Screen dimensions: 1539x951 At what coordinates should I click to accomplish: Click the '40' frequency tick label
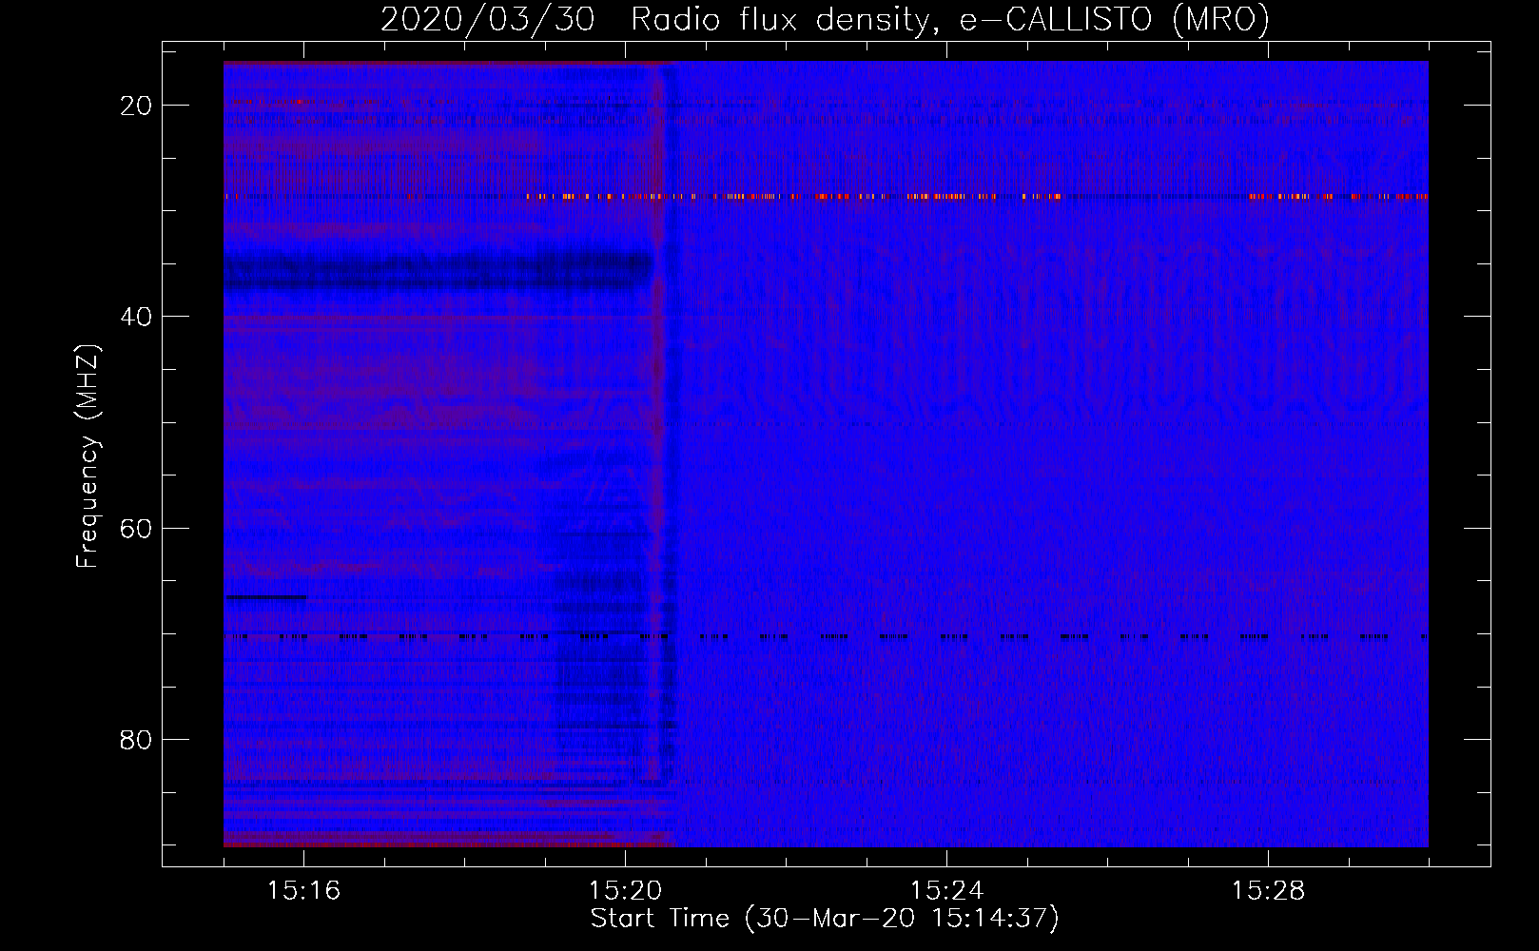[137, 317]
